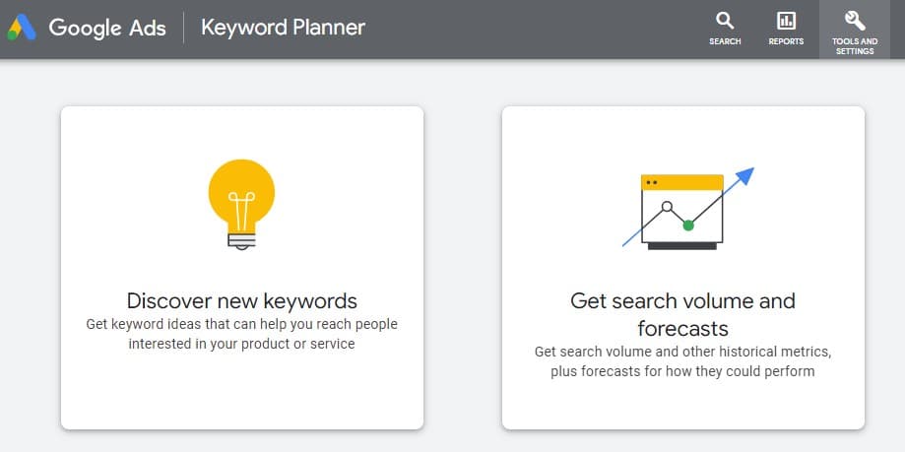The image size is (905, 452).
Task: Click the Keyword Planner title
Action: coord(283,28)
